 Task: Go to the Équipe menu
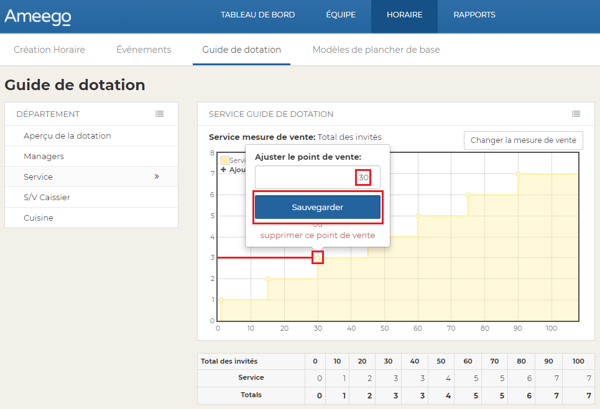(341, 15)
